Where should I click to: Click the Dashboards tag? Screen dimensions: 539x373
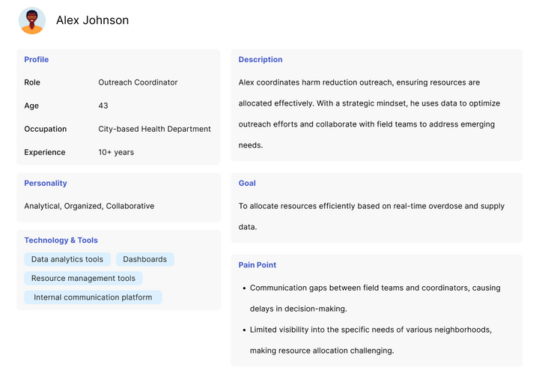[145, 259]
